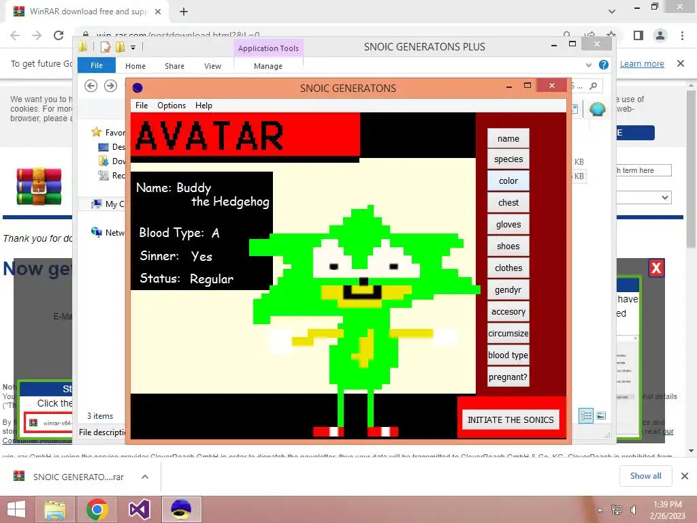This screenshot has width=697, height=523.
Task: Click INITIATE THE SONICS button
Action: point(510,419)
